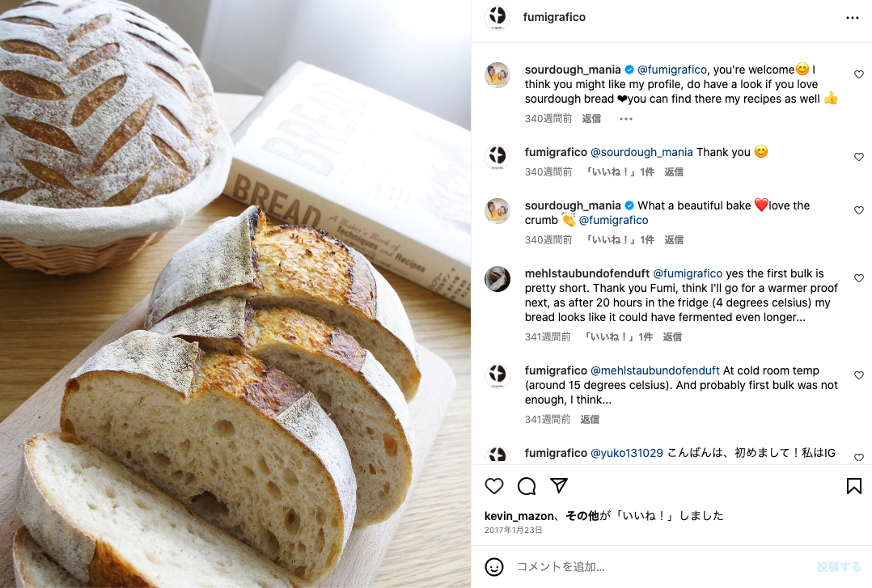Like mehlstaubundofenduft's first bulk comment

859,278
